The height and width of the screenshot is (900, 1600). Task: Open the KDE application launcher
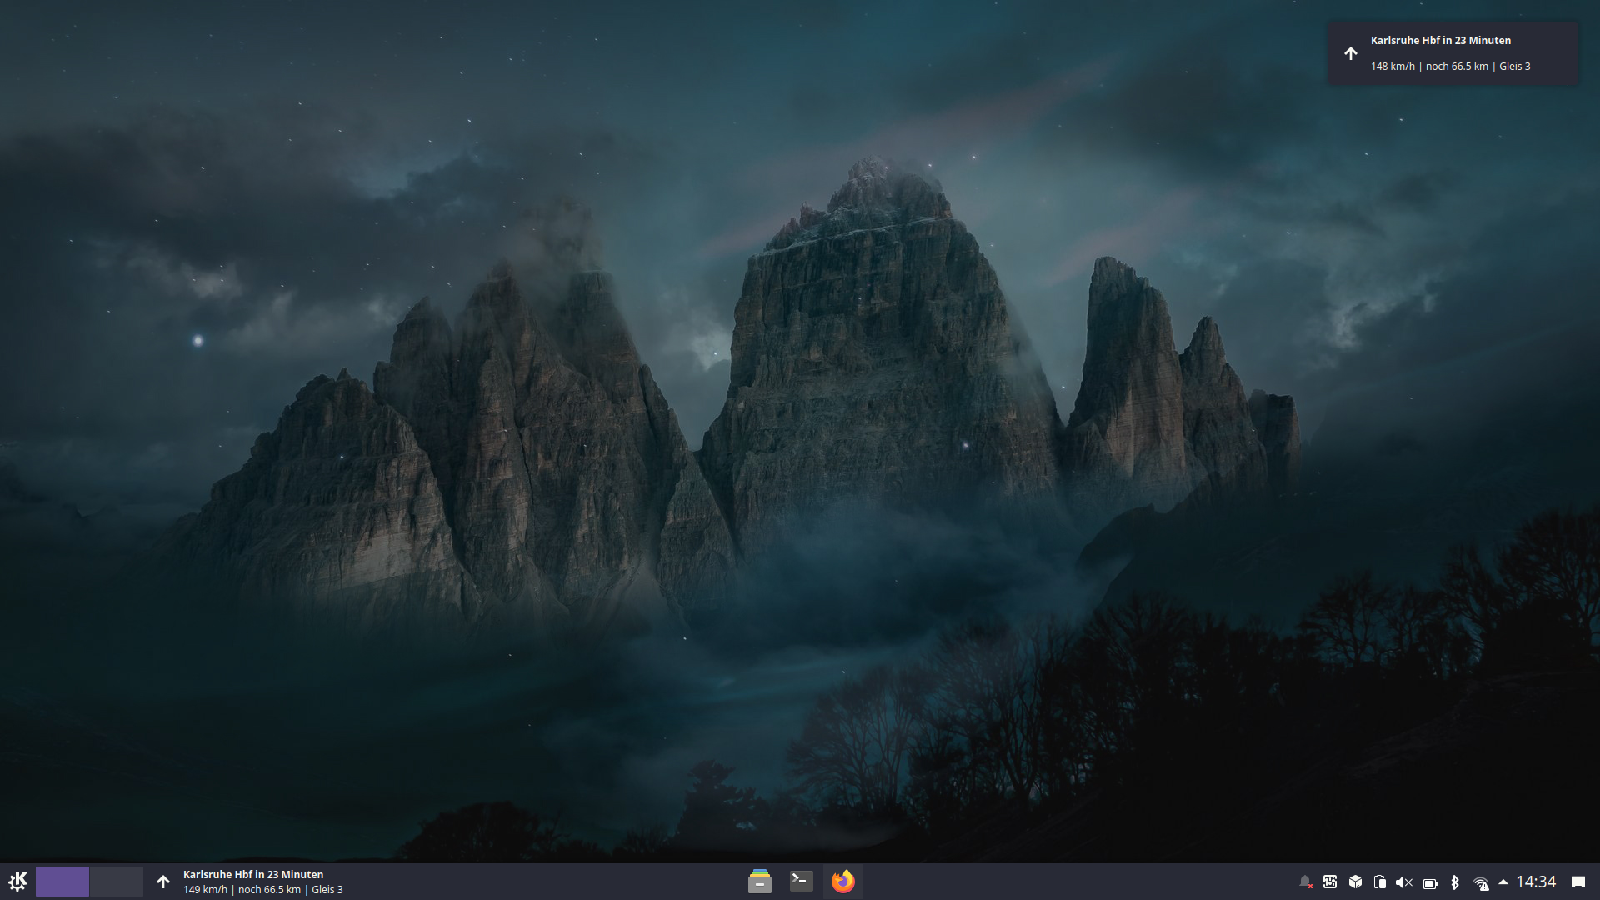[x=17, y=882]
